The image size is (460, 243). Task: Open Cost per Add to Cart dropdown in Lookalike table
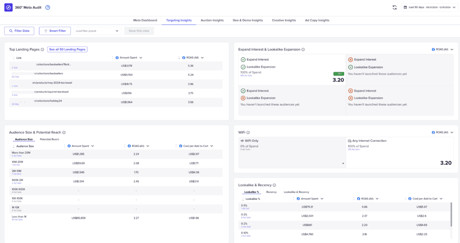coord(441,198)
